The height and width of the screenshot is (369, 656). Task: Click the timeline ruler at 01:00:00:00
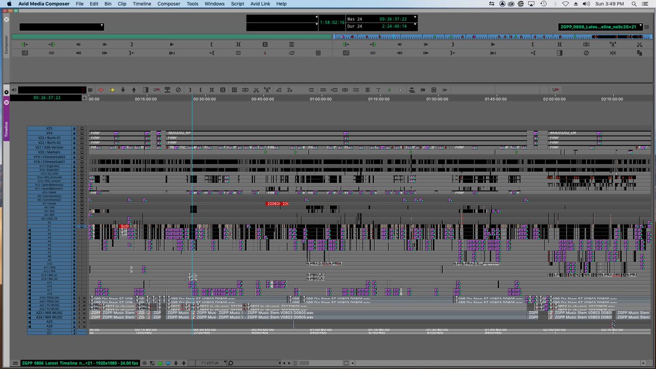(320, 99)
